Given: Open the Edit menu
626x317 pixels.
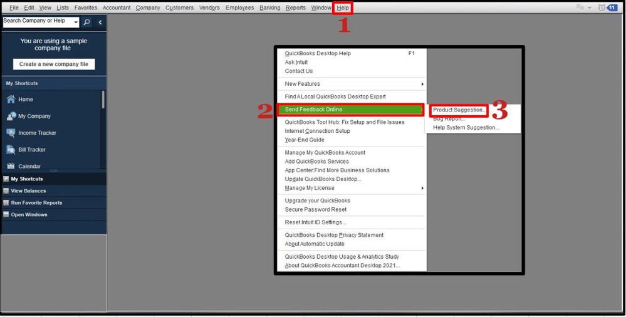Looking at the screenshot, I should point(29,8).
